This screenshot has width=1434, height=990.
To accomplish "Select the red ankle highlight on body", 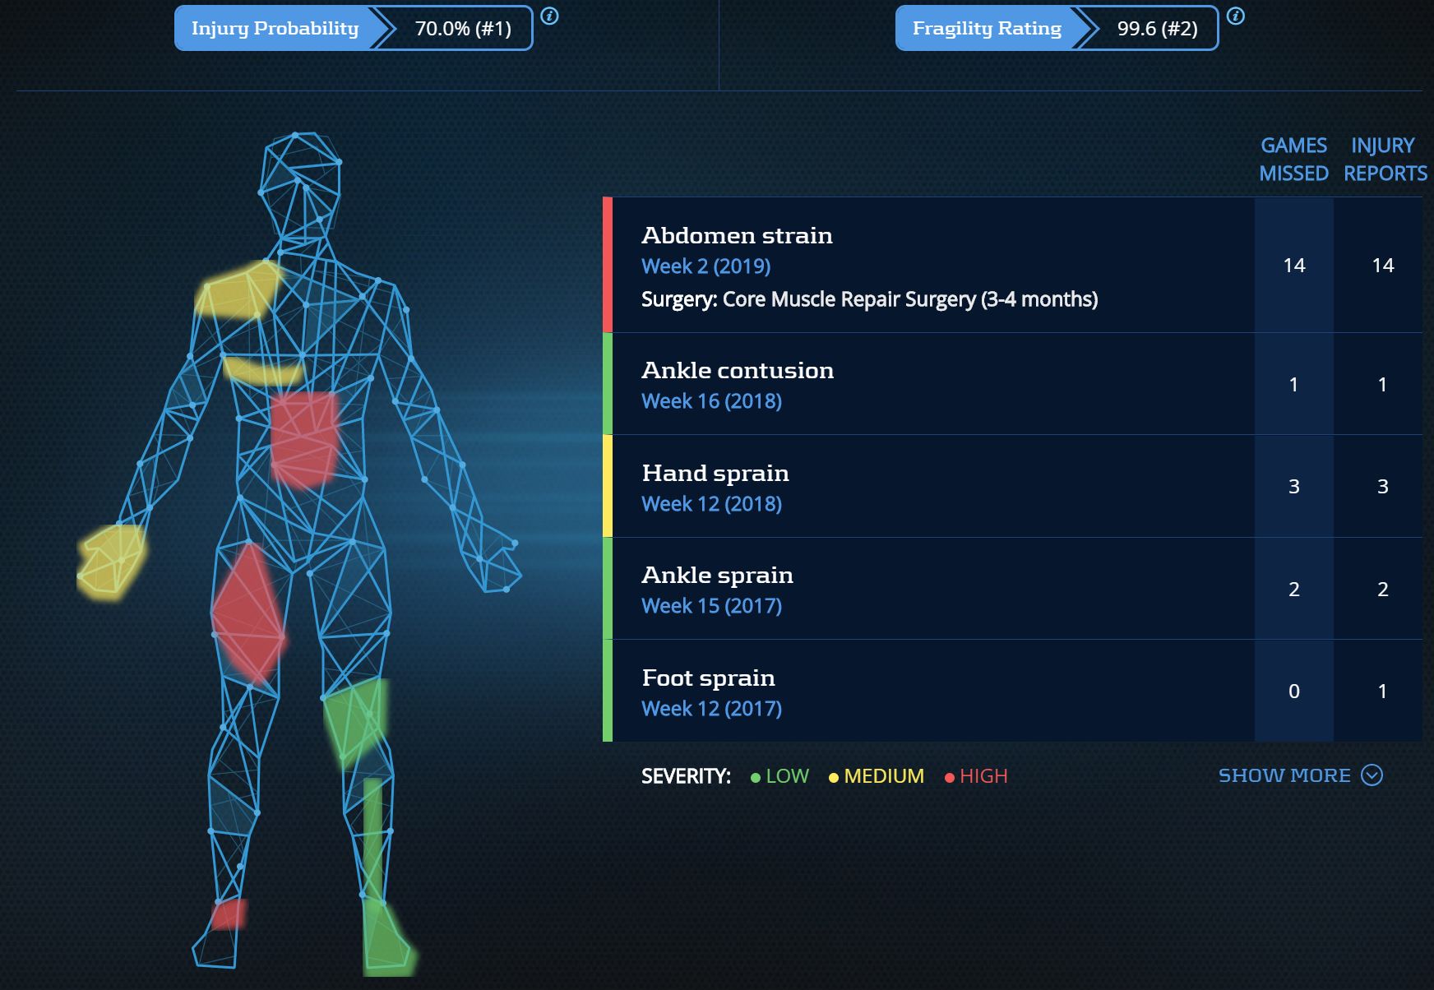I will (229, 914).
